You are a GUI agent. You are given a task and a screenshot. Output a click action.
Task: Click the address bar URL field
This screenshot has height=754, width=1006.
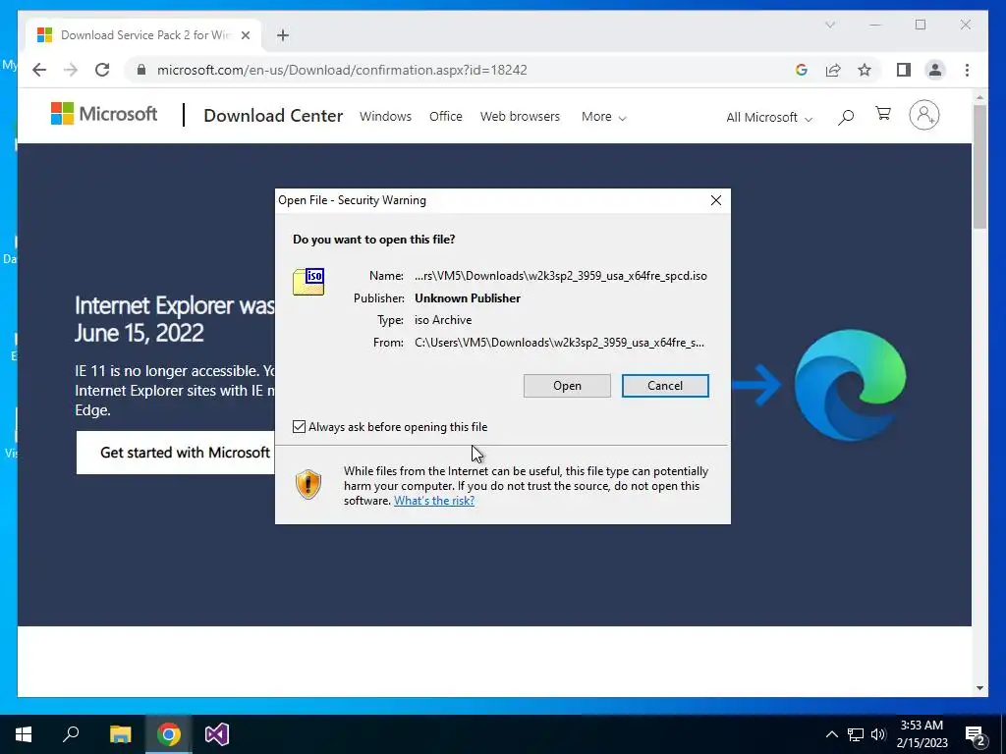[x=342, y=70]
